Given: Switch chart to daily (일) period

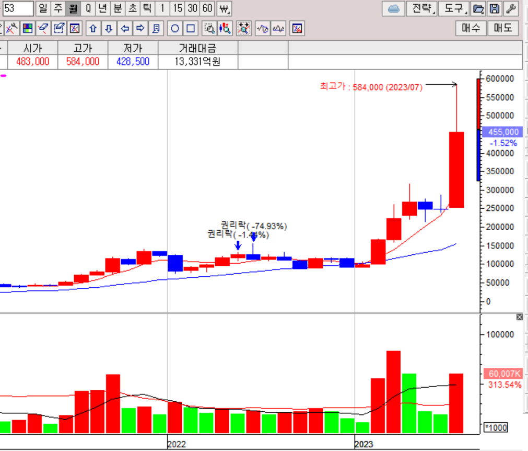Looking at the screenshot, I should [43, 8].
